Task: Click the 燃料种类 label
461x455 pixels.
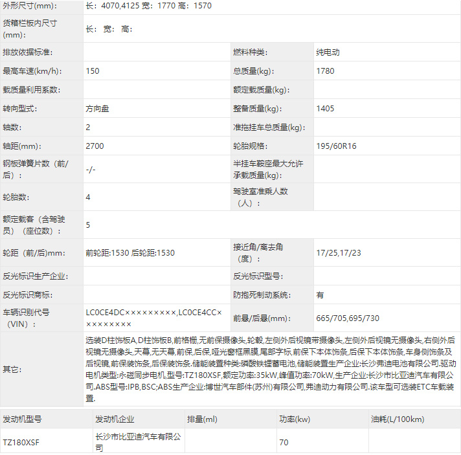Action: (250, 52)
